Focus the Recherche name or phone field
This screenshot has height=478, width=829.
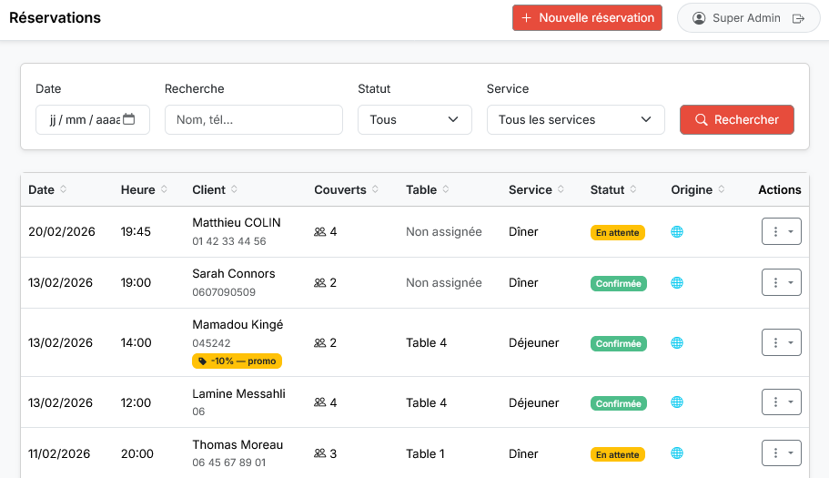coord(253,119)
